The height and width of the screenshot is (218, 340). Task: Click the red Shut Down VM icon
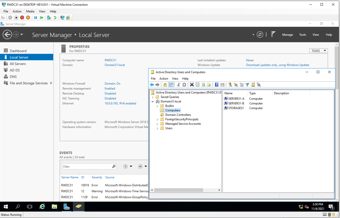[22, 18]
